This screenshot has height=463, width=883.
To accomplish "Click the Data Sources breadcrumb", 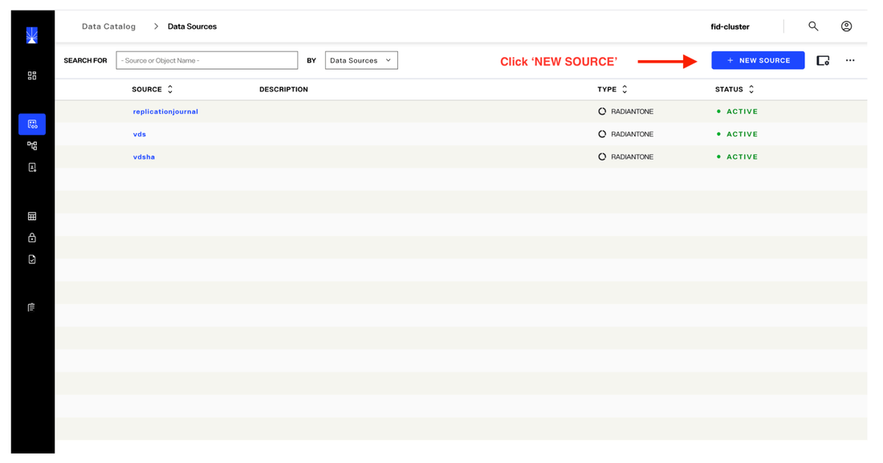I will (x=192, y=26).
